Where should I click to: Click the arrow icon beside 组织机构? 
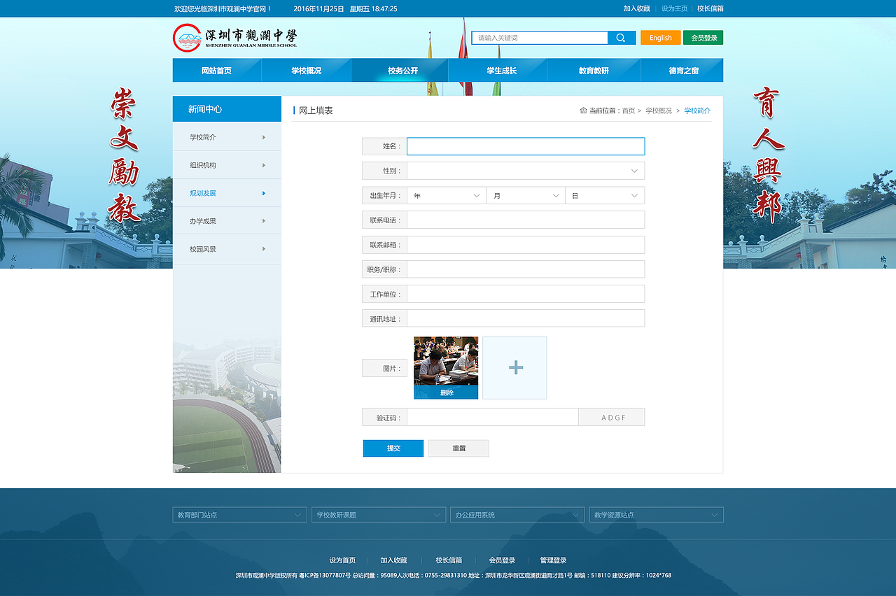[265, 164]
